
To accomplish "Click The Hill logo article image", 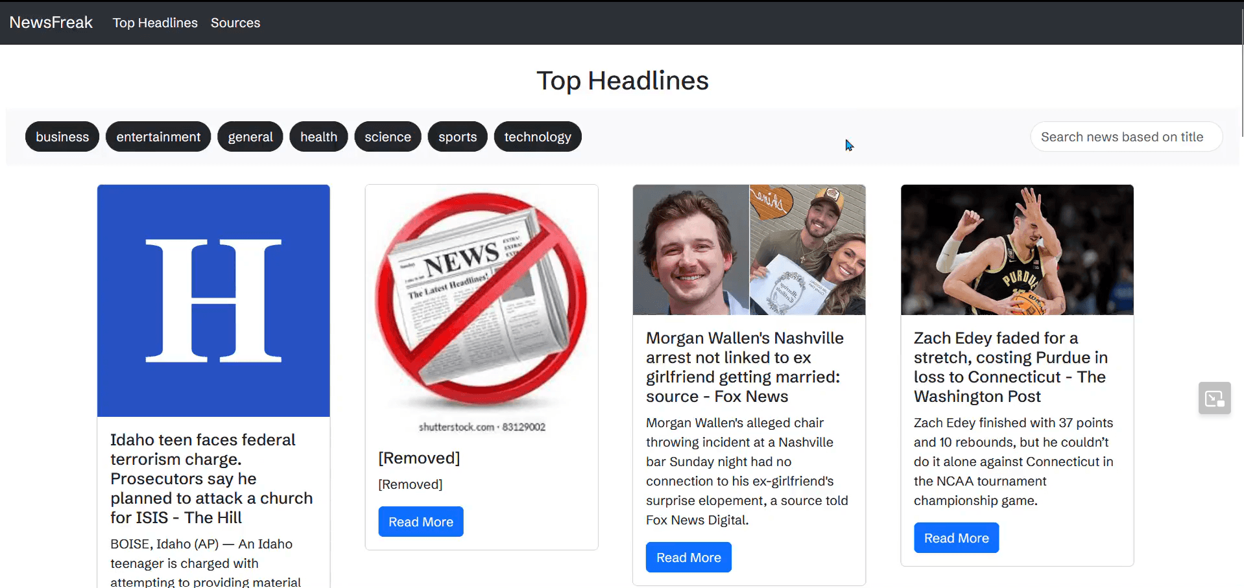I will [x=213, y=301].
